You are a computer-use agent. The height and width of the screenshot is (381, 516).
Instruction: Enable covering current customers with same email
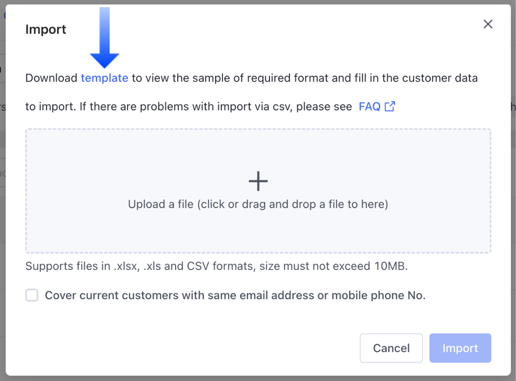click(x=31, y=295)
